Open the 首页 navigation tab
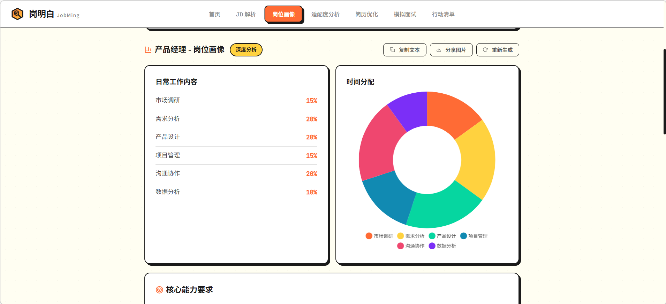Image resolution: width=666 pixels, height=304 pixels. coord(214,14)
